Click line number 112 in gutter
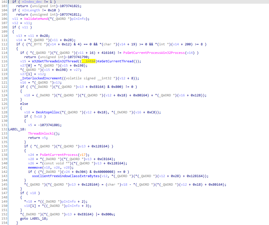 pos(5,44)
